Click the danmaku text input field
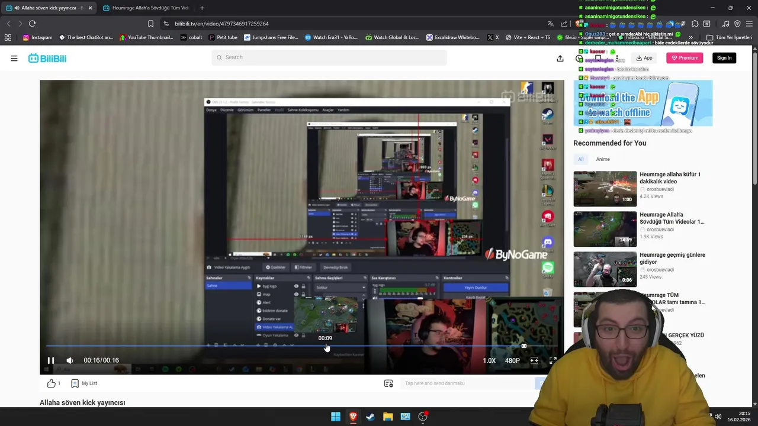The width and height of the screenshot is (758, 426). 468,383
